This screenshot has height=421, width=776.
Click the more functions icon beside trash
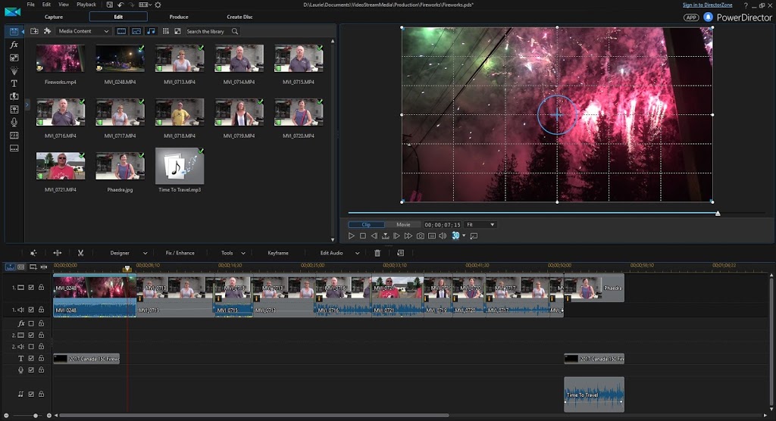[400, 253]
